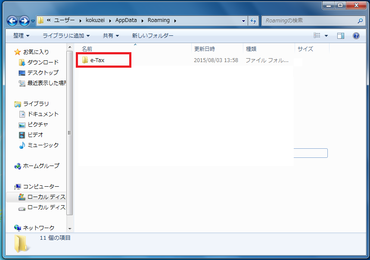Screen dimensions: 370x260
Task: Change view using the view icon
Action: click(317, 35)
